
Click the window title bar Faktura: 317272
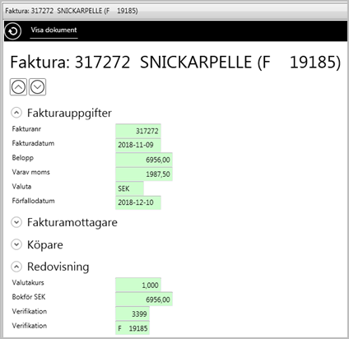click(x=175, y=11)
